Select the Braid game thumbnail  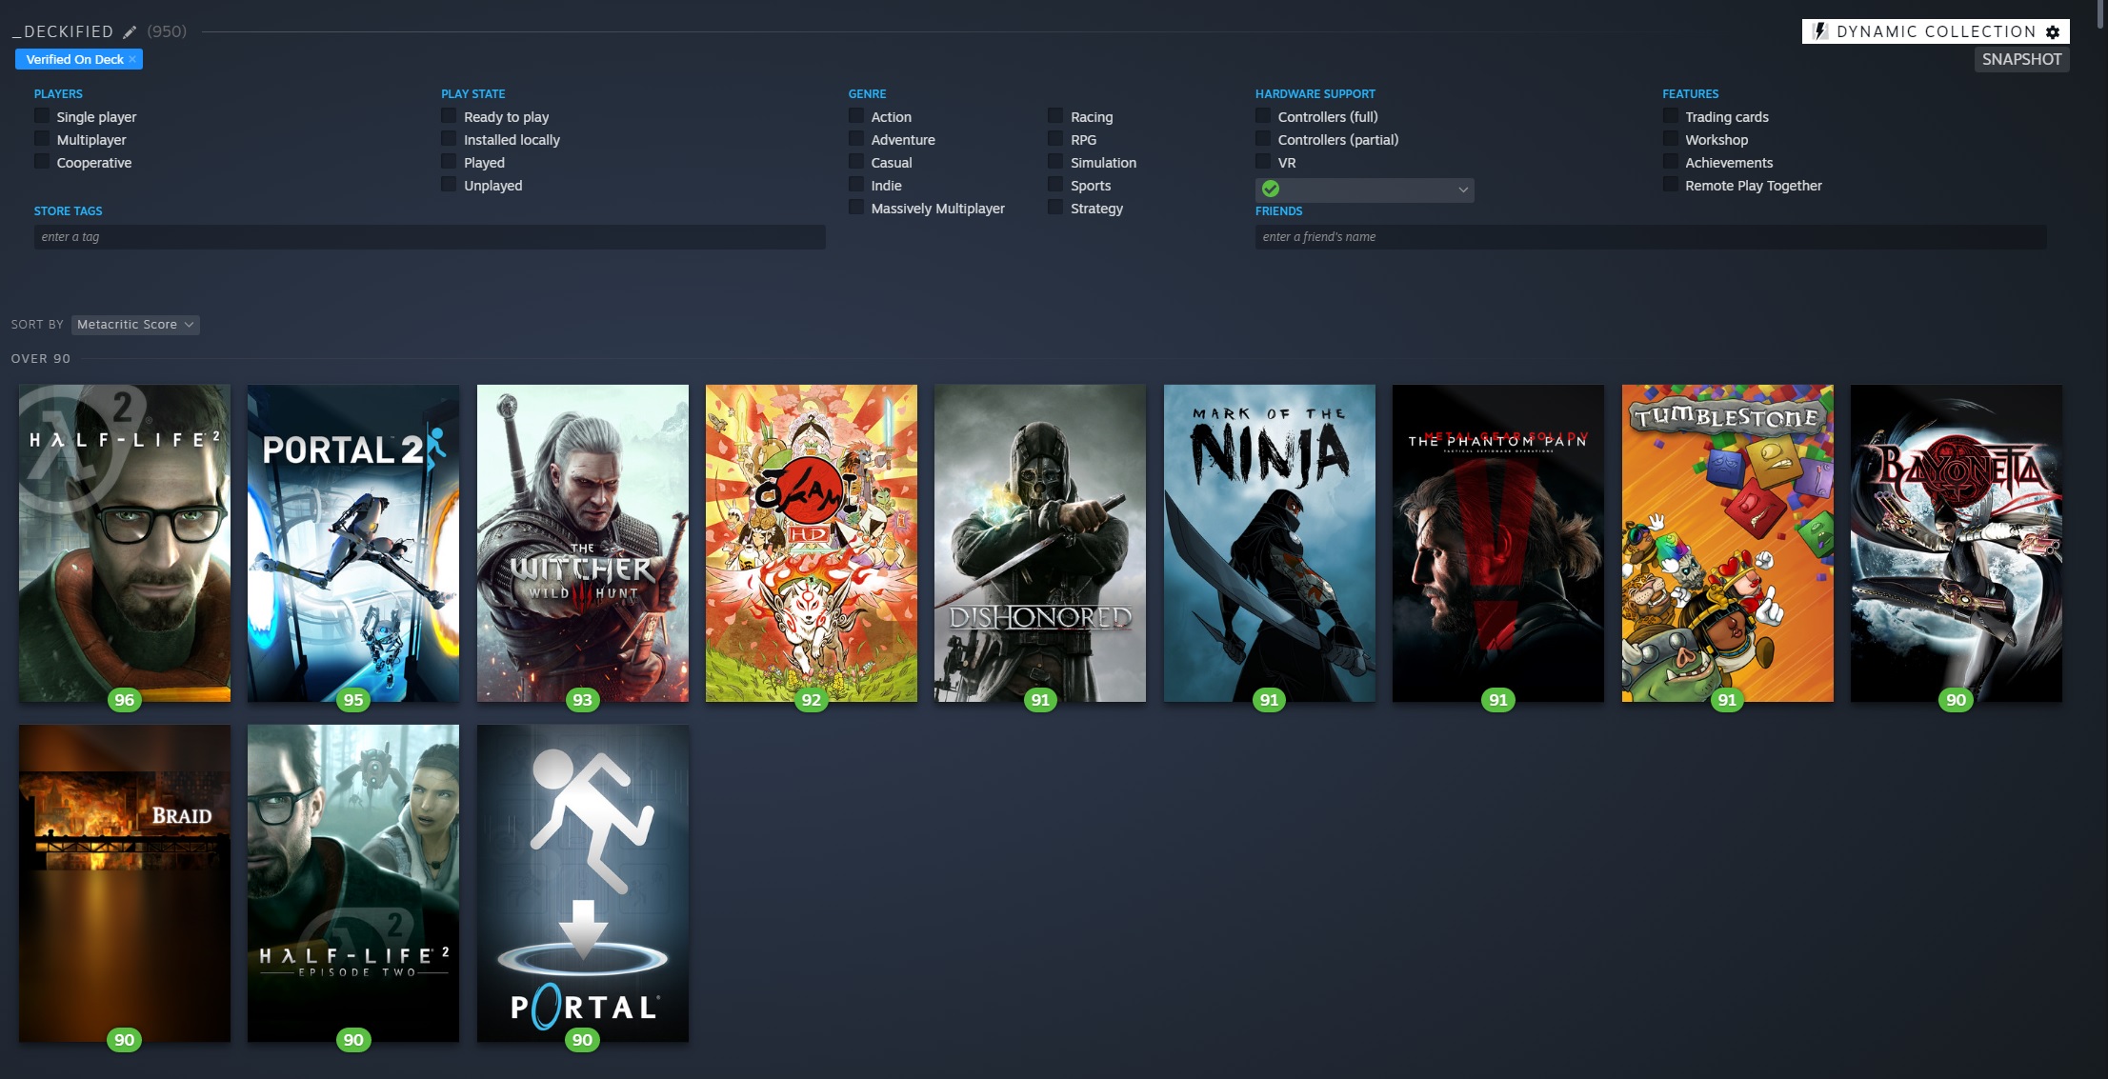[124, 883]
